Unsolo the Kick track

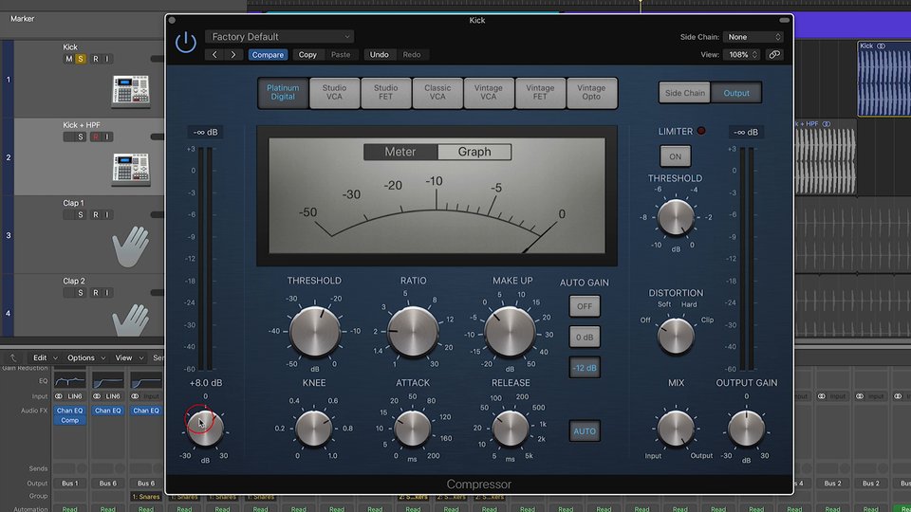click(80, 59)
